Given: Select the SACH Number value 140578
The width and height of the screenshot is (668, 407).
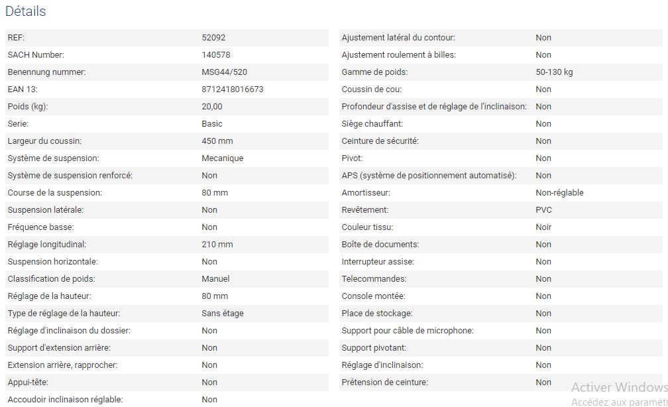Looking at the screenshot, I should pos(216,55).
